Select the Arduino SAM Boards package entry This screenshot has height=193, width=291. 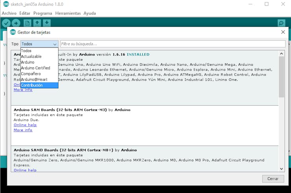coord(145,126)
